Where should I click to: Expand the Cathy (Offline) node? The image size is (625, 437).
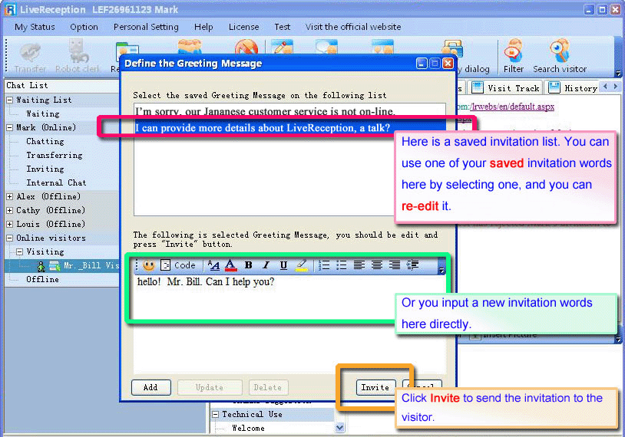click(x=10, y=211)
